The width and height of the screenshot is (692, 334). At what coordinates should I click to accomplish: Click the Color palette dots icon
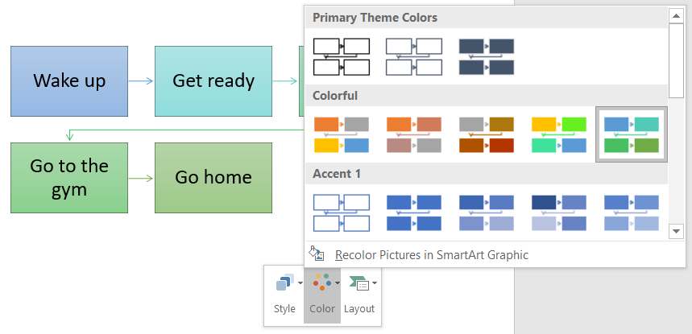click(x=321, y=282)
